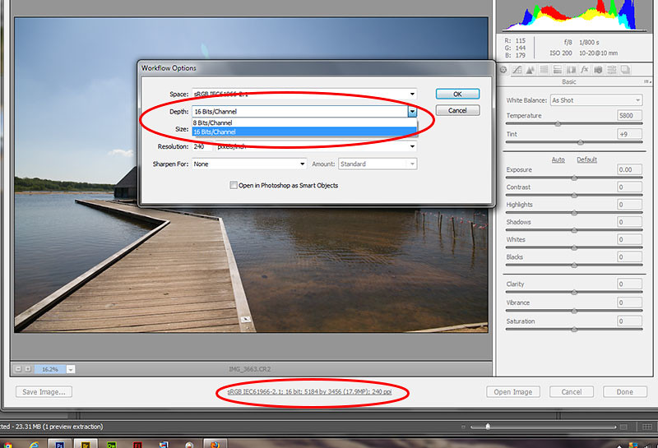Click the Temperature slider handle
Viewport: 658px width, 448px height.
click(558, 124)
